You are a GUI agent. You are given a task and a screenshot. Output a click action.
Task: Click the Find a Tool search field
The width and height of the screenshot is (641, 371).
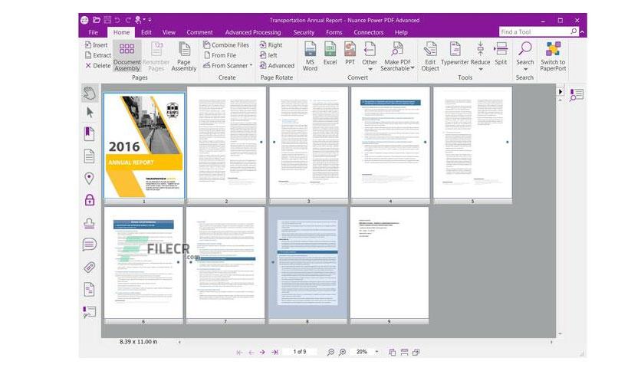534,32
